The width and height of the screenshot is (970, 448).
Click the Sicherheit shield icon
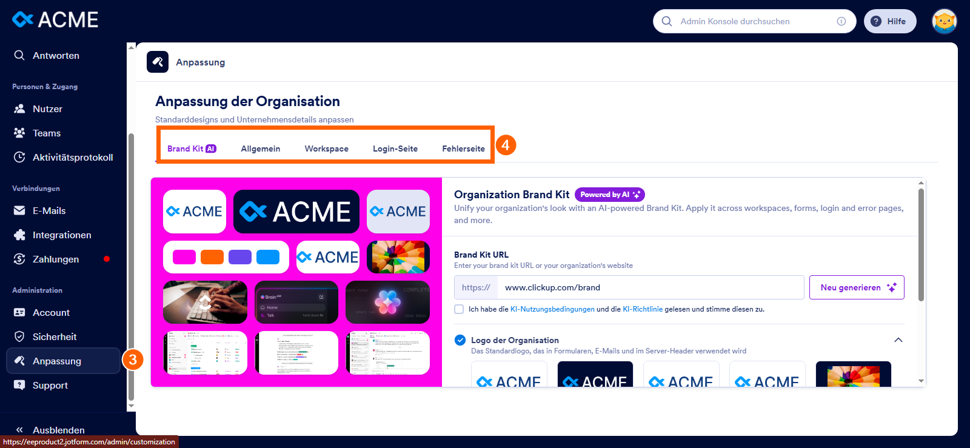(x=19, y=336)
